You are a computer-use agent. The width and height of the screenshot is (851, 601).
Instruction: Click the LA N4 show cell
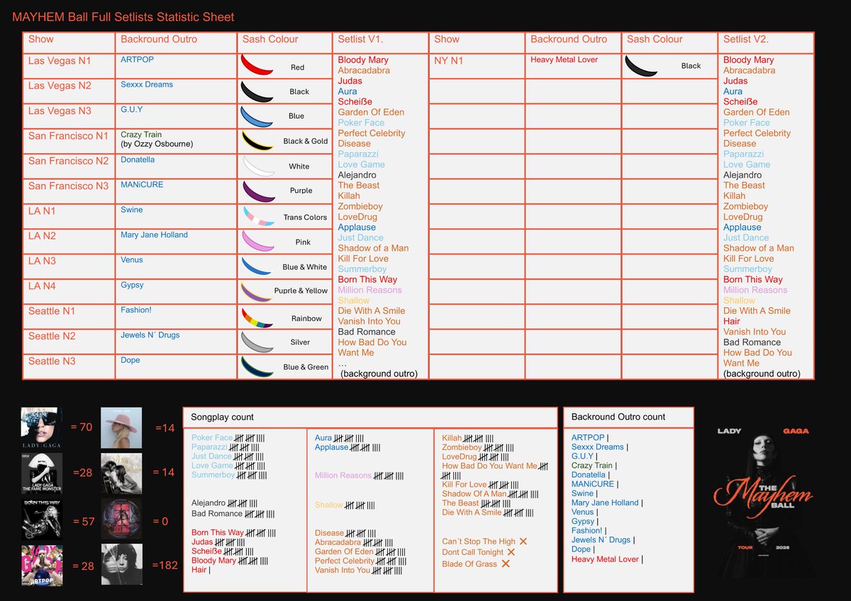tap(69, 291)
